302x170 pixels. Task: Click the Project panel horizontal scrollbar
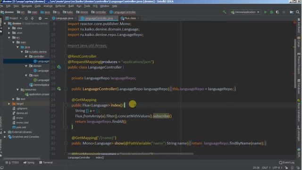click(x=22, y=159)
